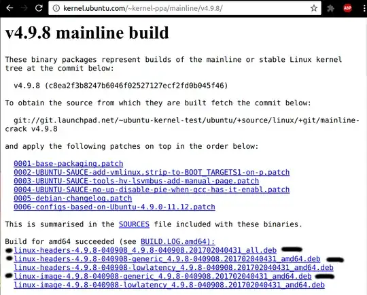Download linux-image-4.9.8-040908-lowlatency amd64.deb
This screenshot has width=367, height=295.
pos(169,285)
